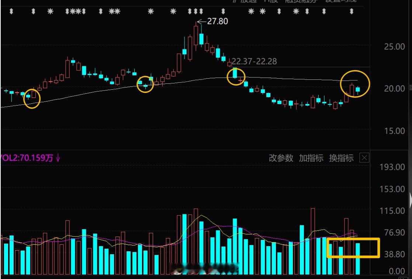
Task: Click the 193.00 volume axis label
Action: [x=392, y=167]
